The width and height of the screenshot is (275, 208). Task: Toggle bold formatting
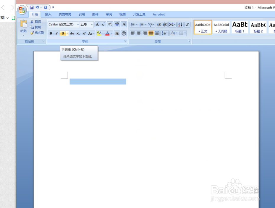51,33
